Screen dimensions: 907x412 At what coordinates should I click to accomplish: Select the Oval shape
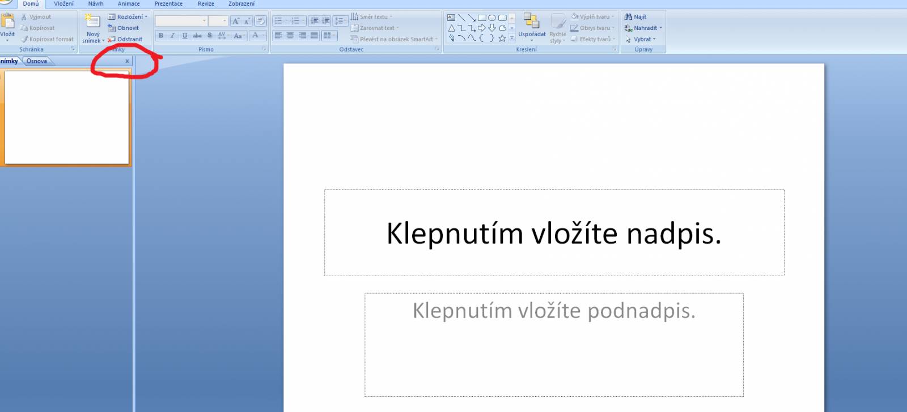pyautogui.click(x=492, y=18)
